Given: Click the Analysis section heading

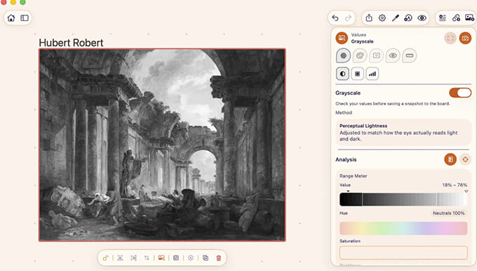Looking at the screenshot, I should pos(346,159).
